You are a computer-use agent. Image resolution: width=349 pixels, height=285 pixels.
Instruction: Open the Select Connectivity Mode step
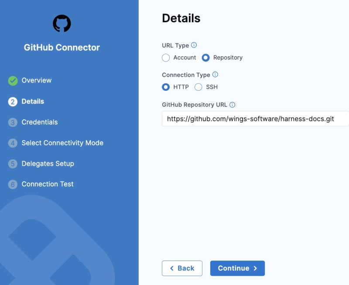tap(62, 143)
